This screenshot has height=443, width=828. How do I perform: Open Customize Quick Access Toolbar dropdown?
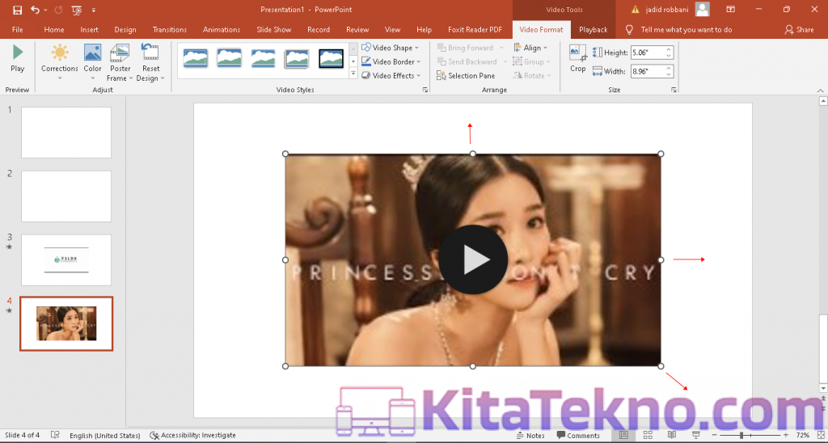click(94, 10)
